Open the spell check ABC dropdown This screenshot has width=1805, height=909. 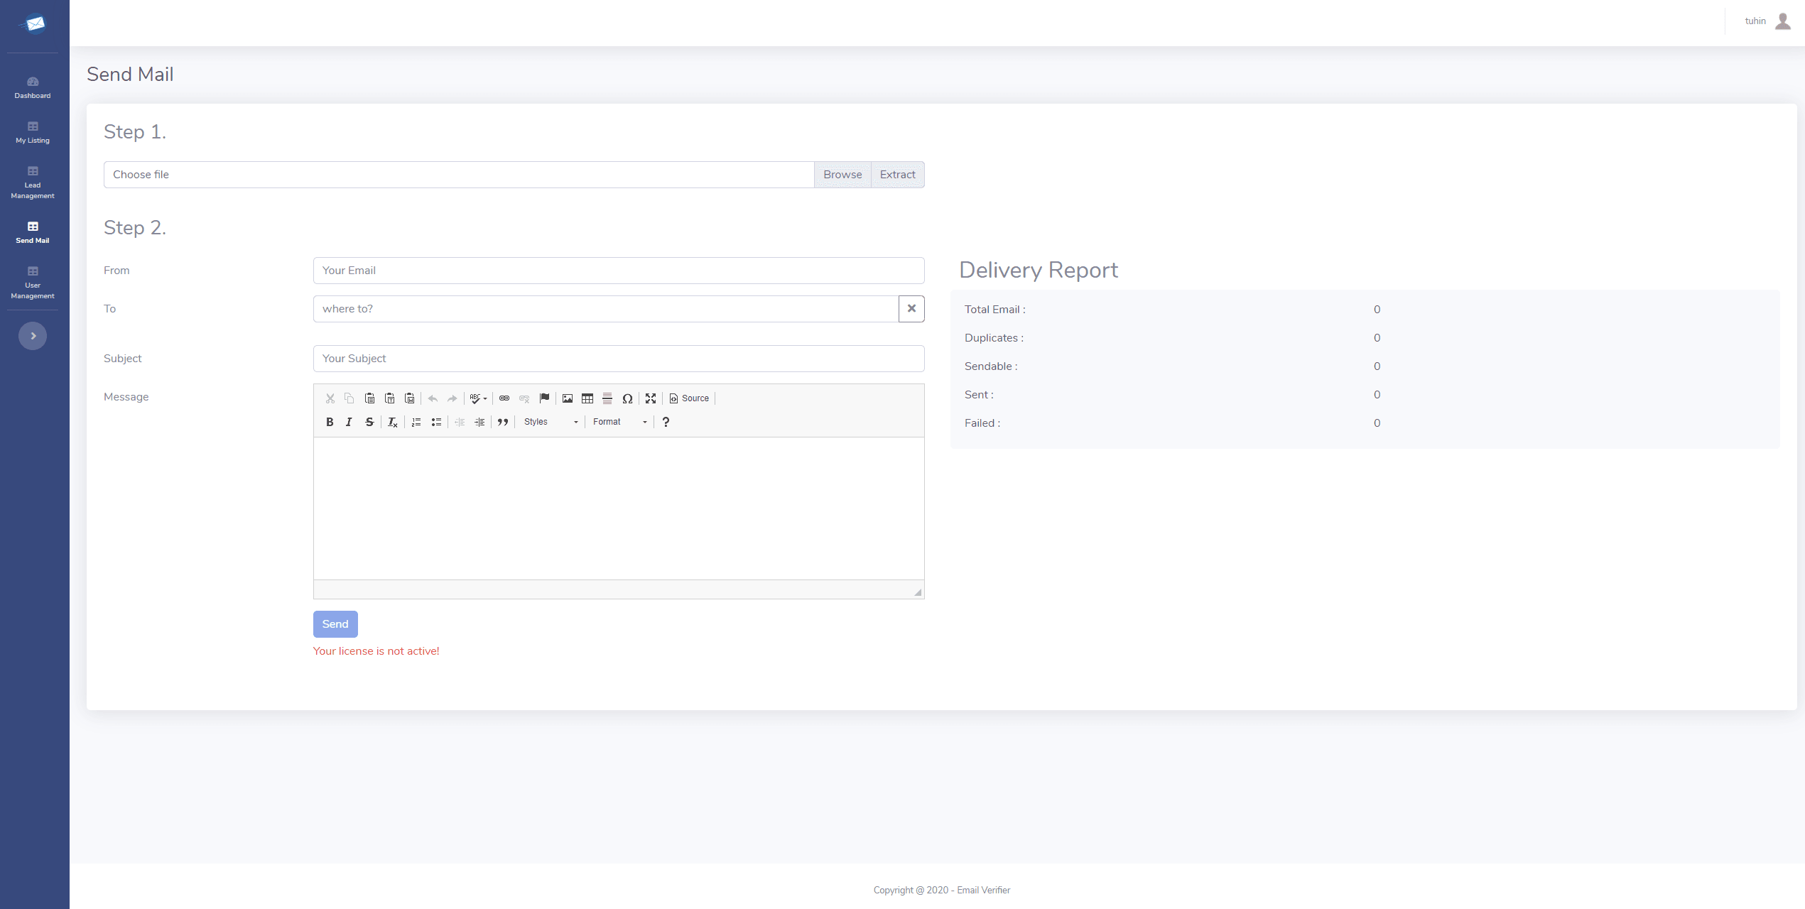[x=478, y=398]
